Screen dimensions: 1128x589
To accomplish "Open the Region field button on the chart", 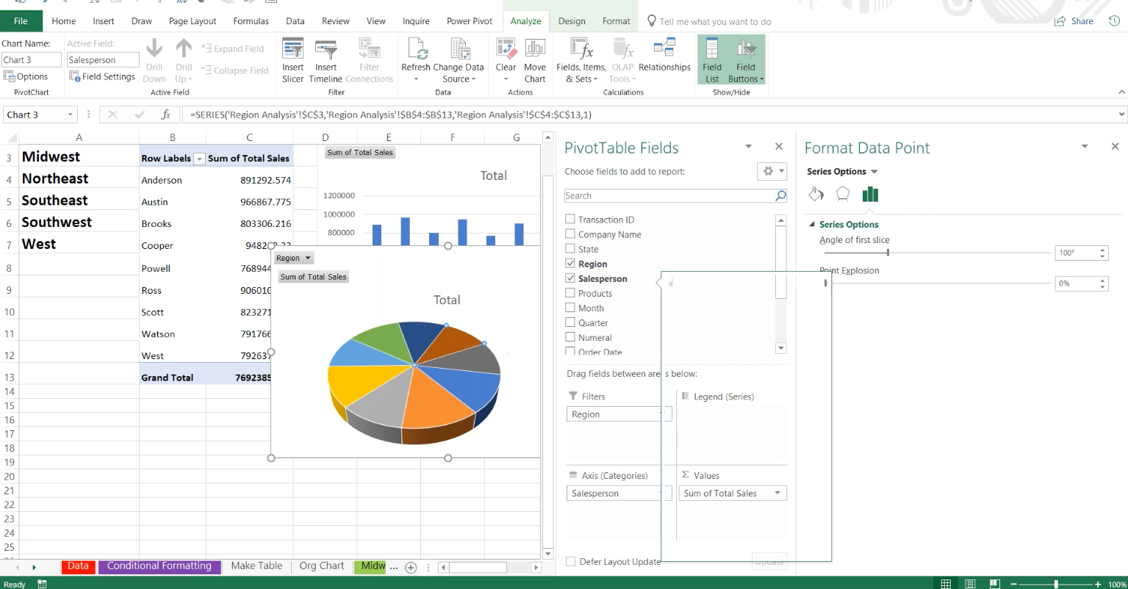I will (x=293, y=258).
